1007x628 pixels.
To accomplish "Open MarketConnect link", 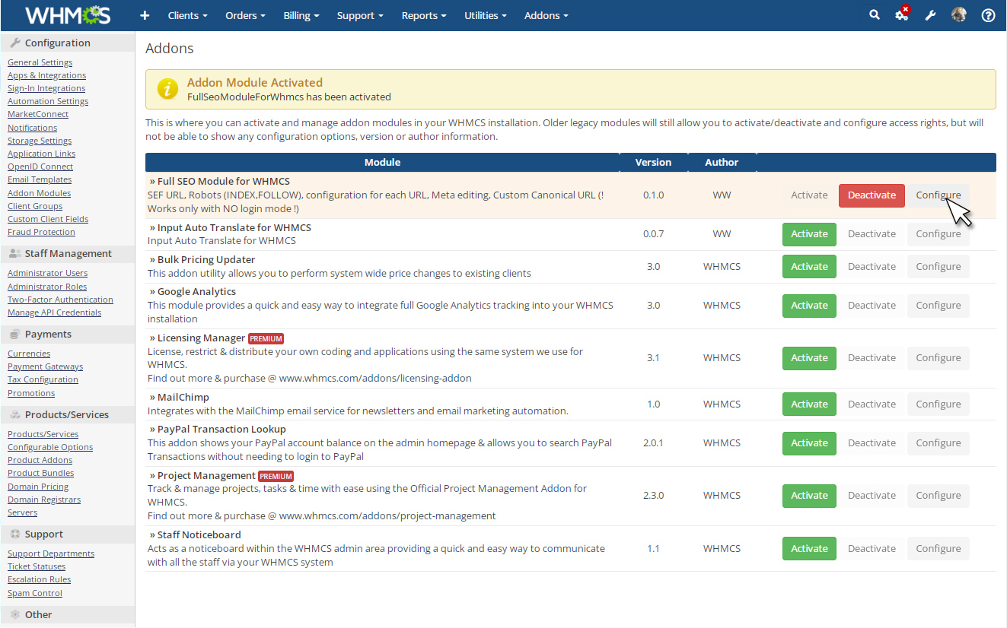I will (38, 114).
